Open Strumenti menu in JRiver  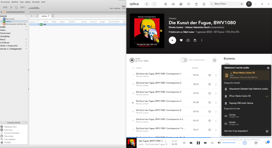click(36, 2)
